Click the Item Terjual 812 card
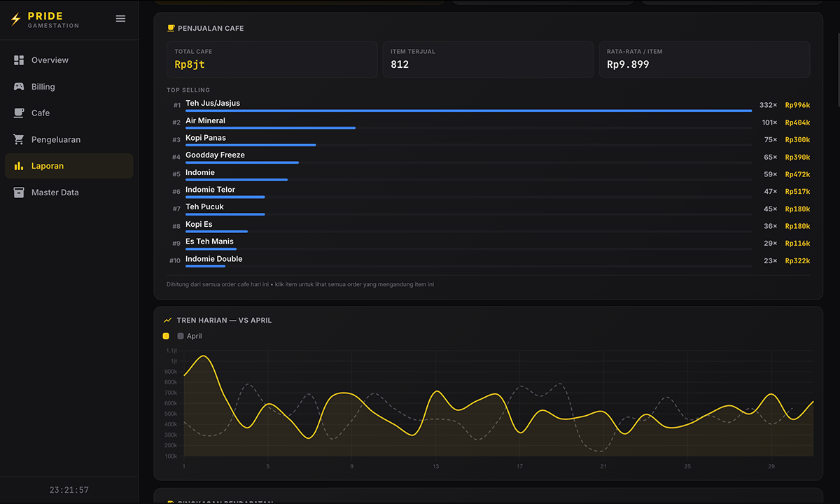Viewport: 840px width, 504px height. (x=488, y=59)
